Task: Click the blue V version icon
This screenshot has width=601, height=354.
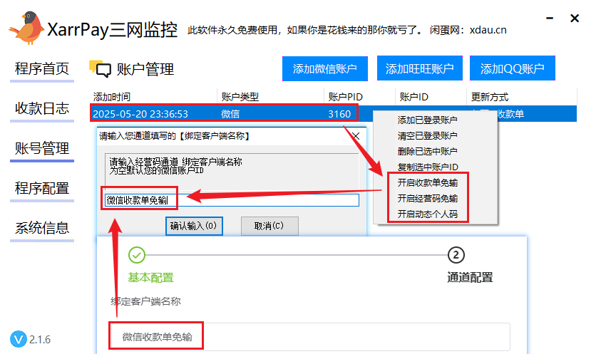Action: coord(19,339)
